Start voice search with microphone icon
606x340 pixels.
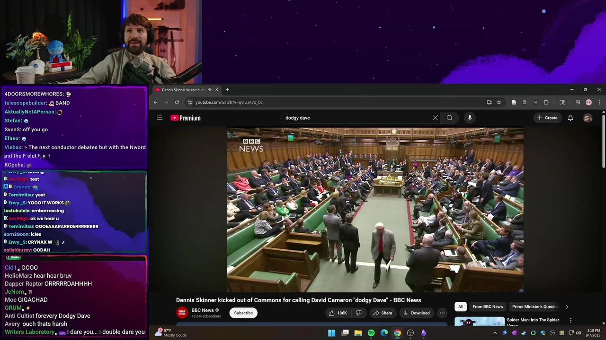point(470,118)
